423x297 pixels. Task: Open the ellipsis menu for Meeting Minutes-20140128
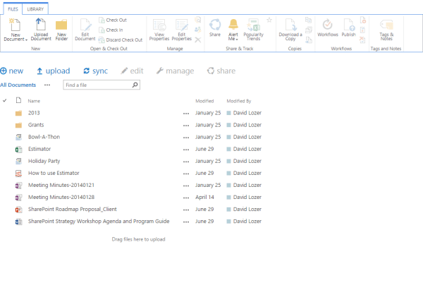click(x=186, y=198)
